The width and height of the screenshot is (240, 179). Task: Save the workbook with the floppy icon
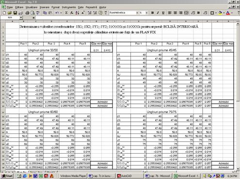coord(15,13)
